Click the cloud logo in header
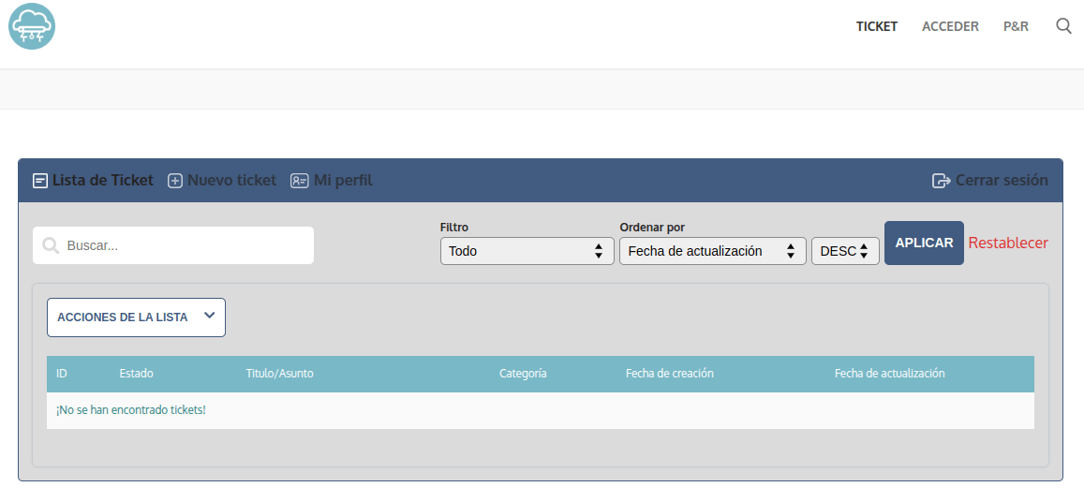This screenshot has width=1084, height=502. pos(32,26)
